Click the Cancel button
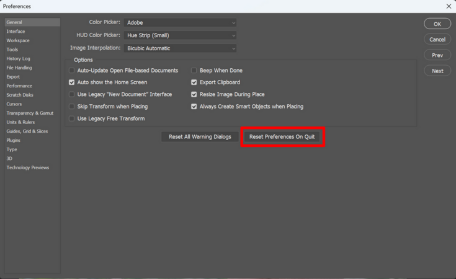Screen dimensions: 456x279 pos(437,39)
